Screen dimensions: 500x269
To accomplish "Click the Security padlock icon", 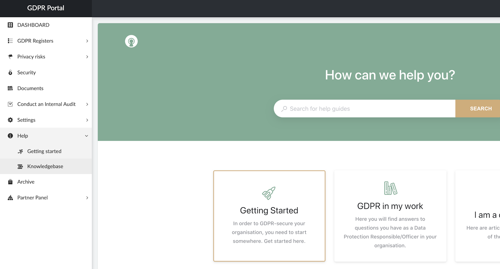I will click(x=10, y=73).
